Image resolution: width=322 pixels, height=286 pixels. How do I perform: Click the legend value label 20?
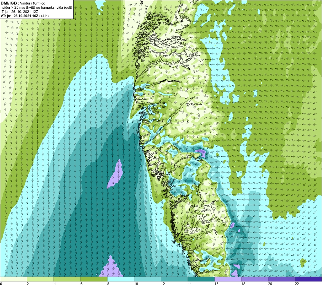[270, 284]
